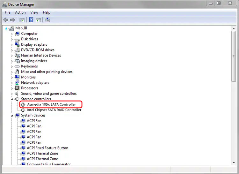The image size is (239, 174).
Task: Click the Device Manager title bar icon
Action: [4, 4]
